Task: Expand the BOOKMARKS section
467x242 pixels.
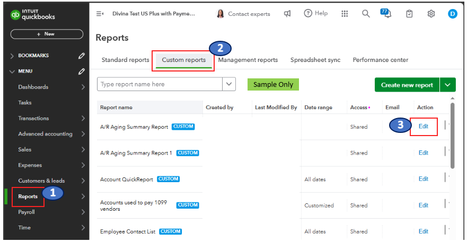Action: pyautogui.click(x=12, y=56)
